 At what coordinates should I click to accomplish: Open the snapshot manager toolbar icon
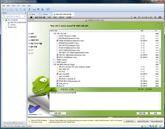point(25,9)
